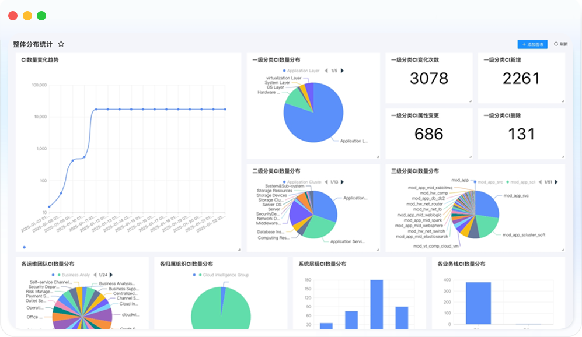
Task: Click the 2261 value in 一级分类CI新增 card
Action: 521,79
